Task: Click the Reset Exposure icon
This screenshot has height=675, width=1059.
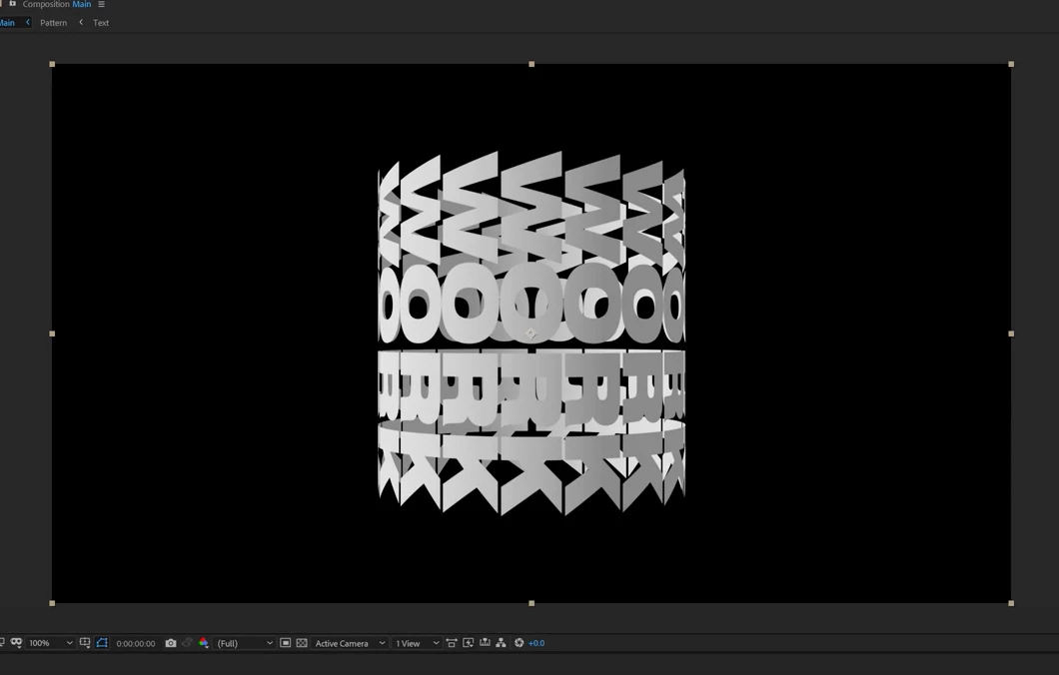Action: 519,643
